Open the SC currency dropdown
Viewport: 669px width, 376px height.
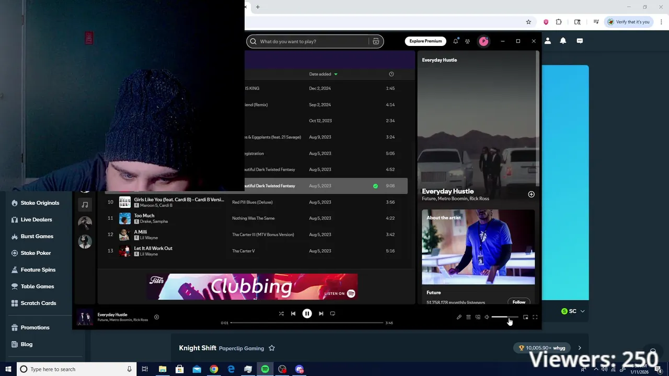(573, 311)
